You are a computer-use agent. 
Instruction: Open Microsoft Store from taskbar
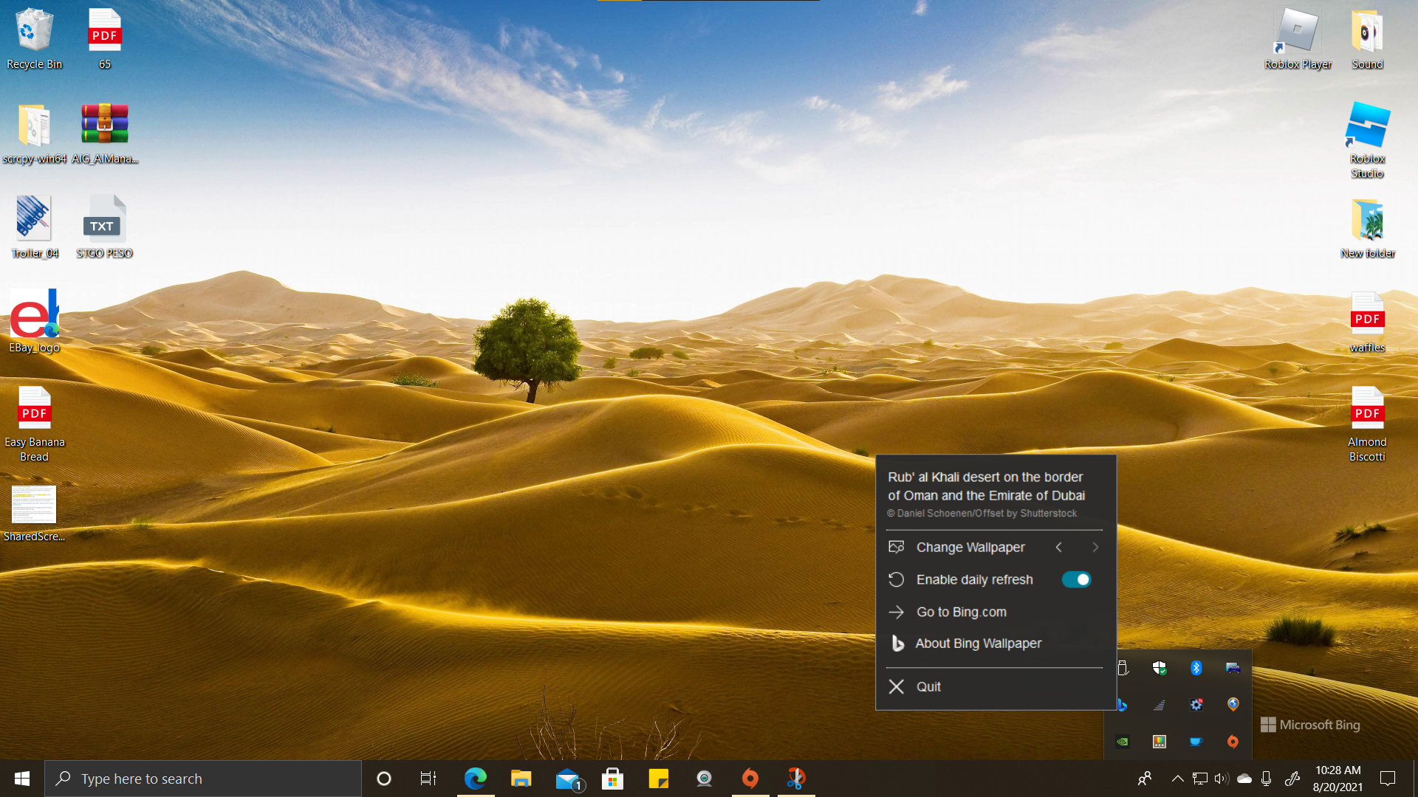pos(613,779)
